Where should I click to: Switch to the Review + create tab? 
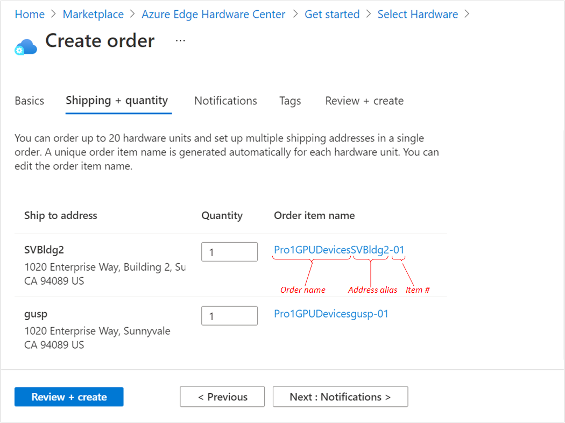pyautogui.click(x=364, y=101)
